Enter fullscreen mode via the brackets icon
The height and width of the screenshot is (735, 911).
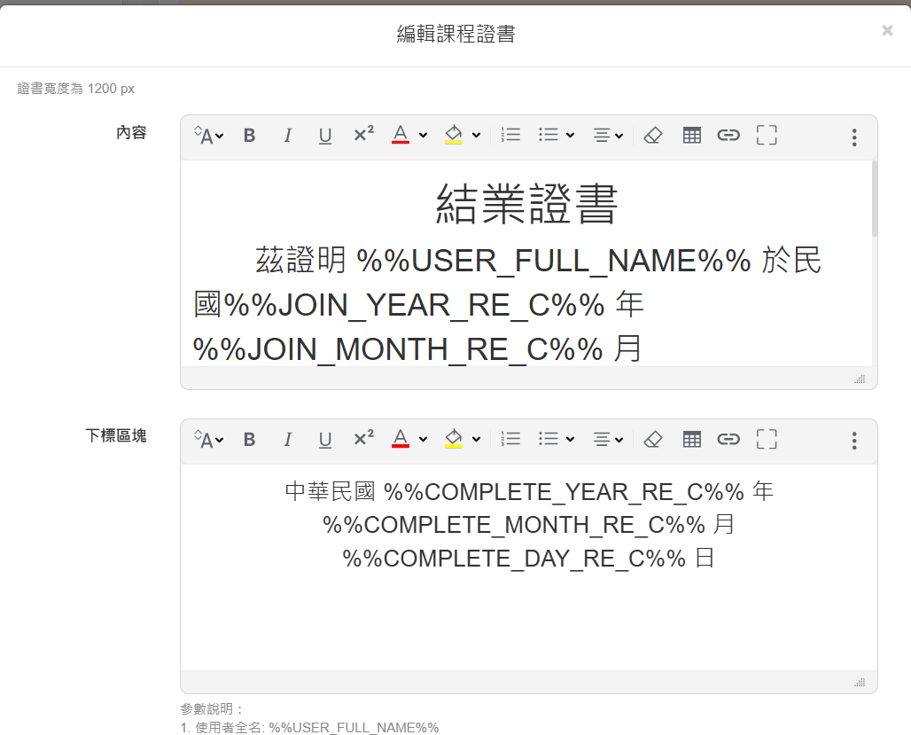coord(766,135)
